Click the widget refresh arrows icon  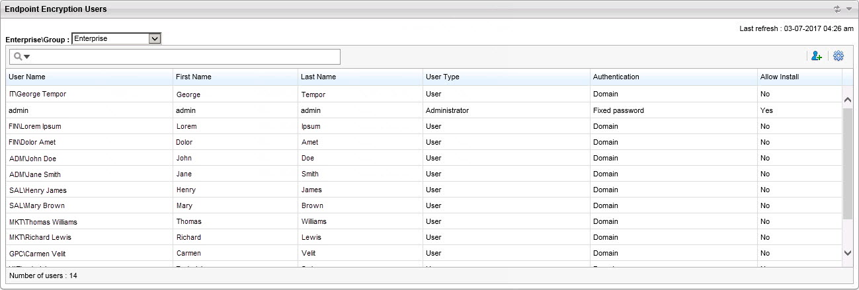pos(837,9)
